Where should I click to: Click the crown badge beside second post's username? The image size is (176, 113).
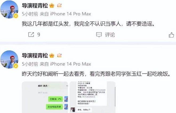click(52, 55)
